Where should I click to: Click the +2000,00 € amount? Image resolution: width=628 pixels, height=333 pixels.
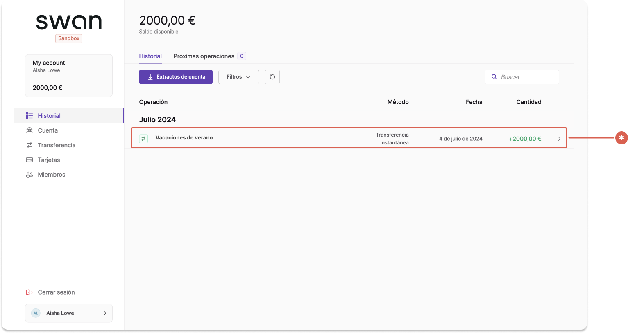click(x=525, y=139)
